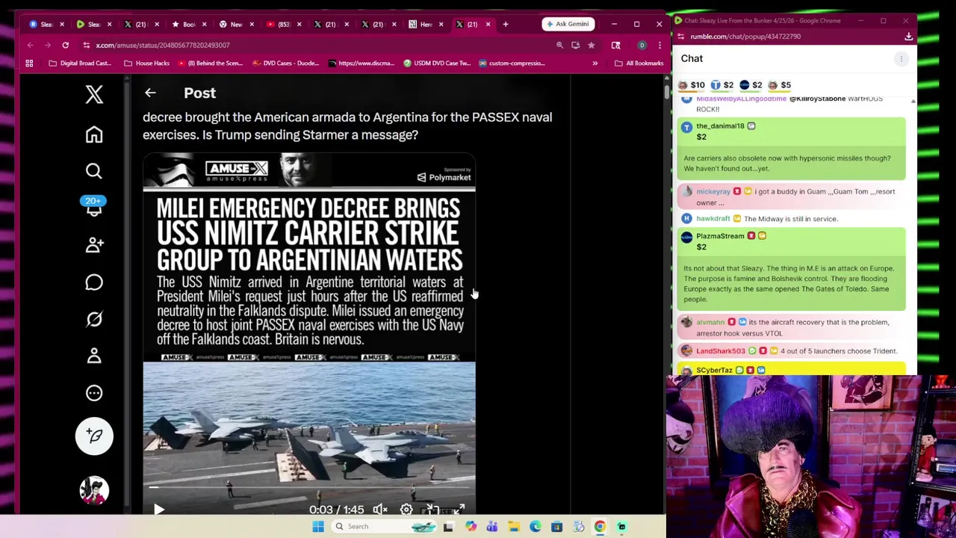Open the More circle icon in X sidebar
956x538 pixels.
[94, 393]
